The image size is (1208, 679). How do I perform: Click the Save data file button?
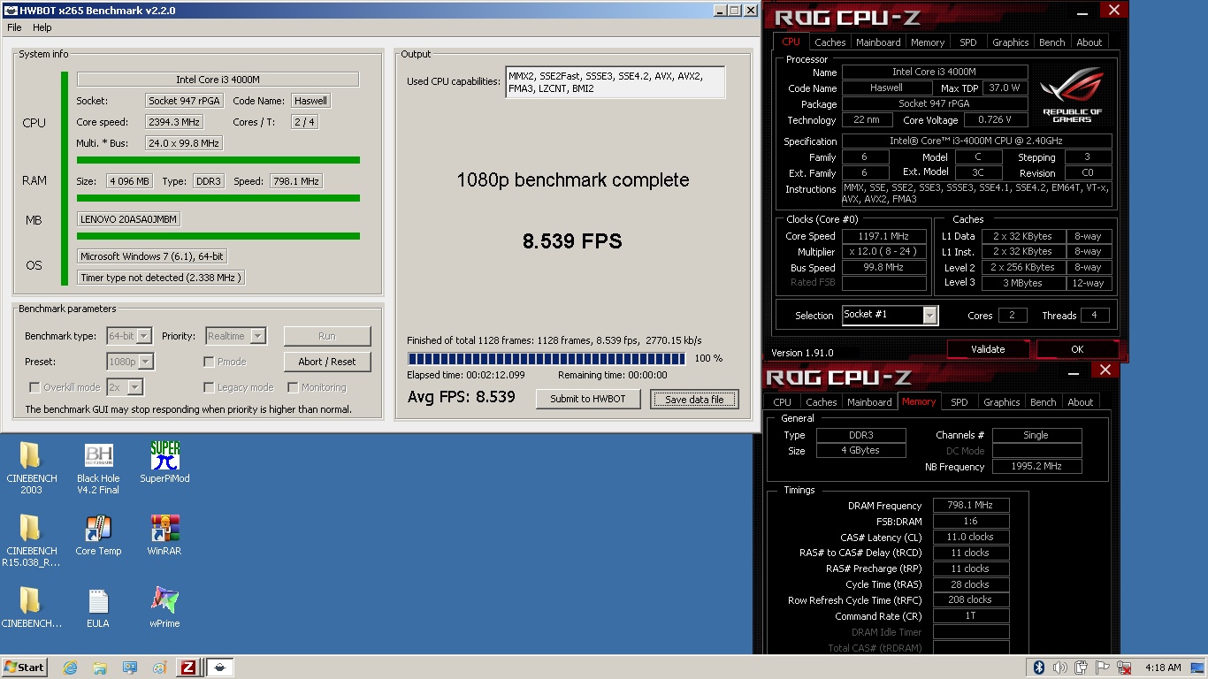694,399
